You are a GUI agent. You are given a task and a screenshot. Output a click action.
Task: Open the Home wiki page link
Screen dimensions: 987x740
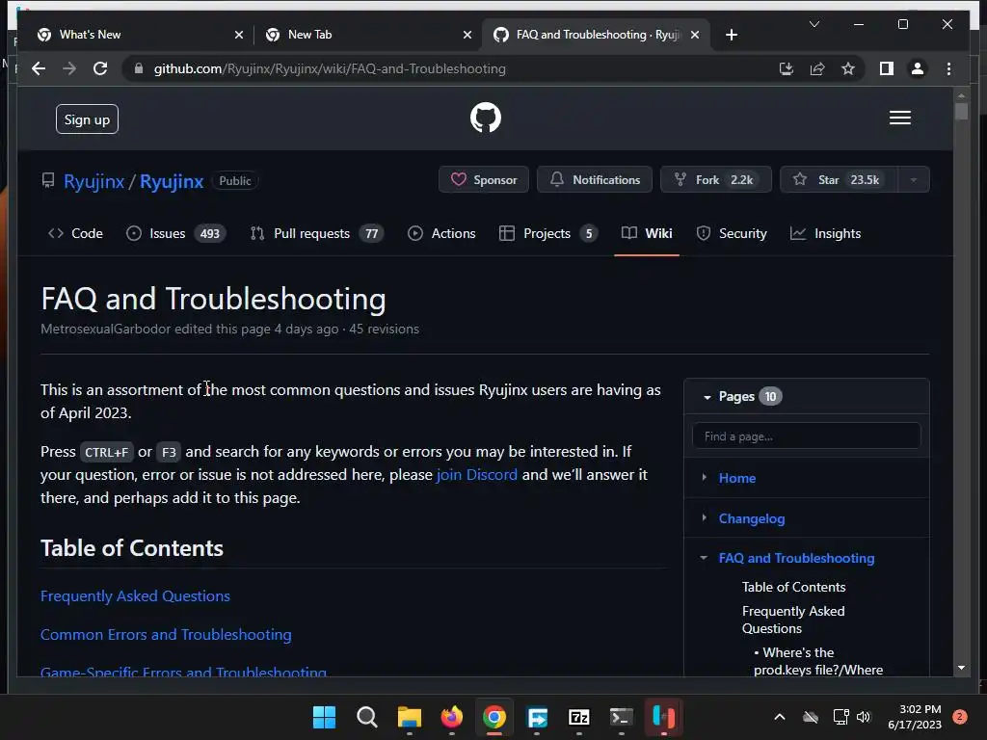(x=737, y=478)
